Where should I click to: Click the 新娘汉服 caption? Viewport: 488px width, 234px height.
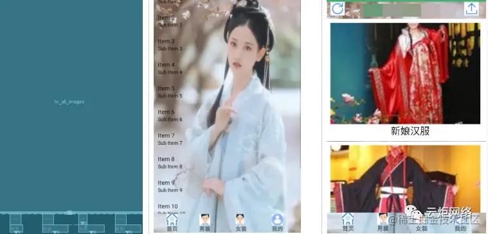[x=410, y=131]
